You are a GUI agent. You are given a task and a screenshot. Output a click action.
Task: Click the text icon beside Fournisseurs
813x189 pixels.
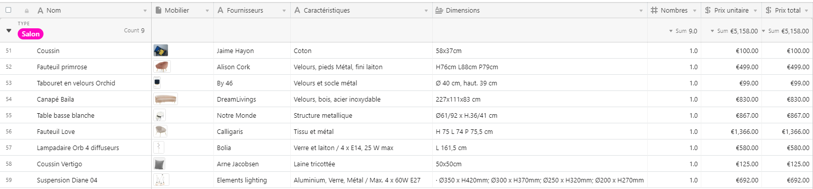(220, 10)
